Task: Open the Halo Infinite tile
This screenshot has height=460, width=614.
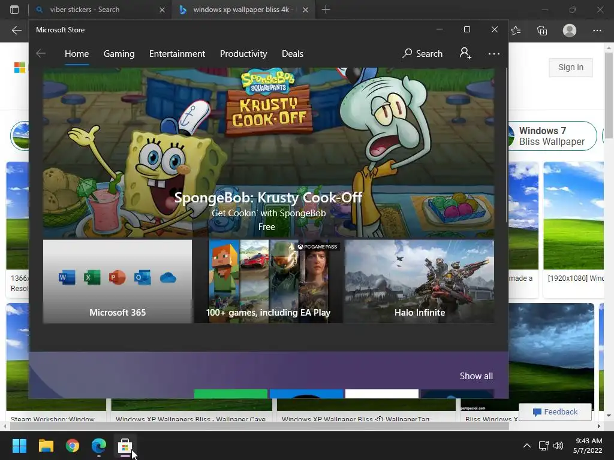Action: click(x=419, y=282)
